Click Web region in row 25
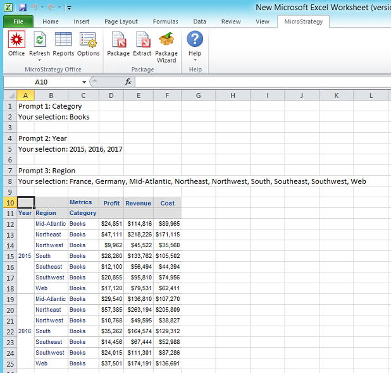The image size is (391, 373). click(51, 364)
